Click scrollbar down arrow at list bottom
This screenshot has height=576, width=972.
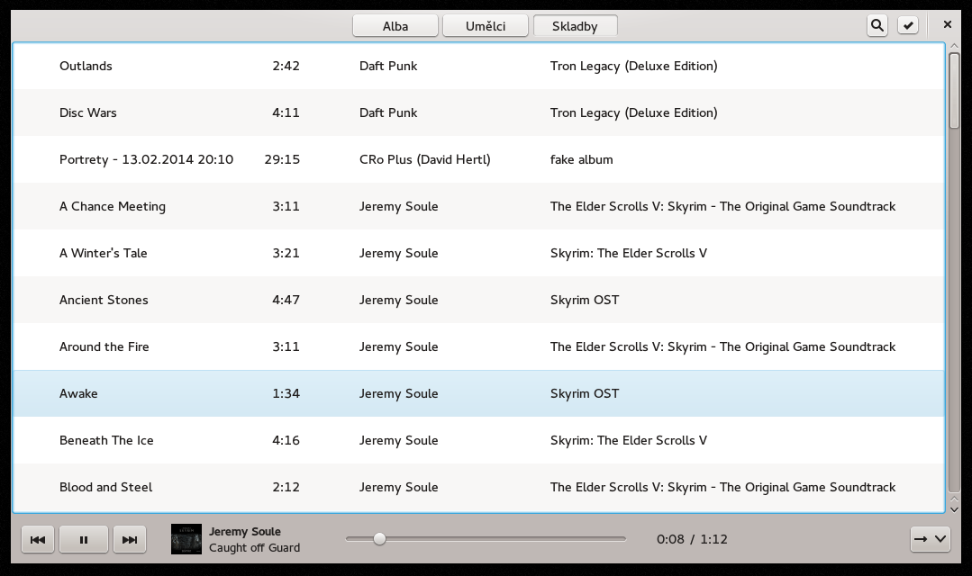[954, 509]
